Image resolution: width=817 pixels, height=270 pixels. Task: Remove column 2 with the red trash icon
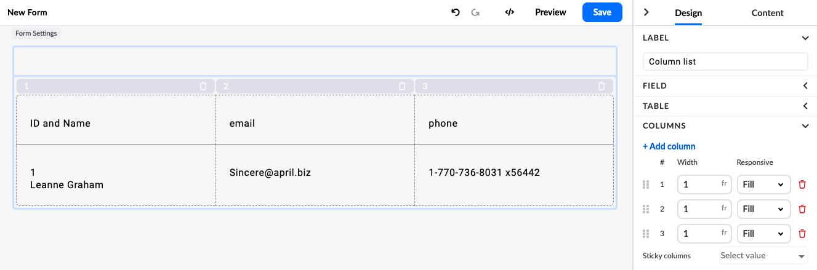(x=802, y=209)
